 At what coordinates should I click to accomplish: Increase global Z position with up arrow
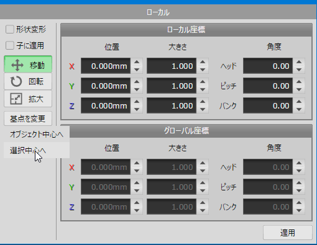pos(137,203)
